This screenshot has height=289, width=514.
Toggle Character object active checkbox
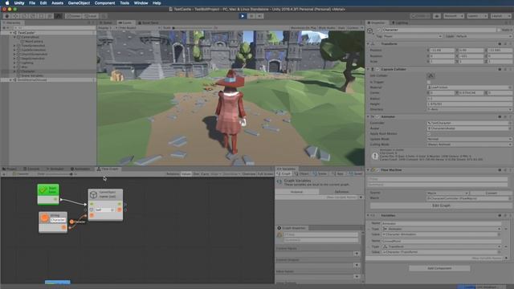coord(378,30)
